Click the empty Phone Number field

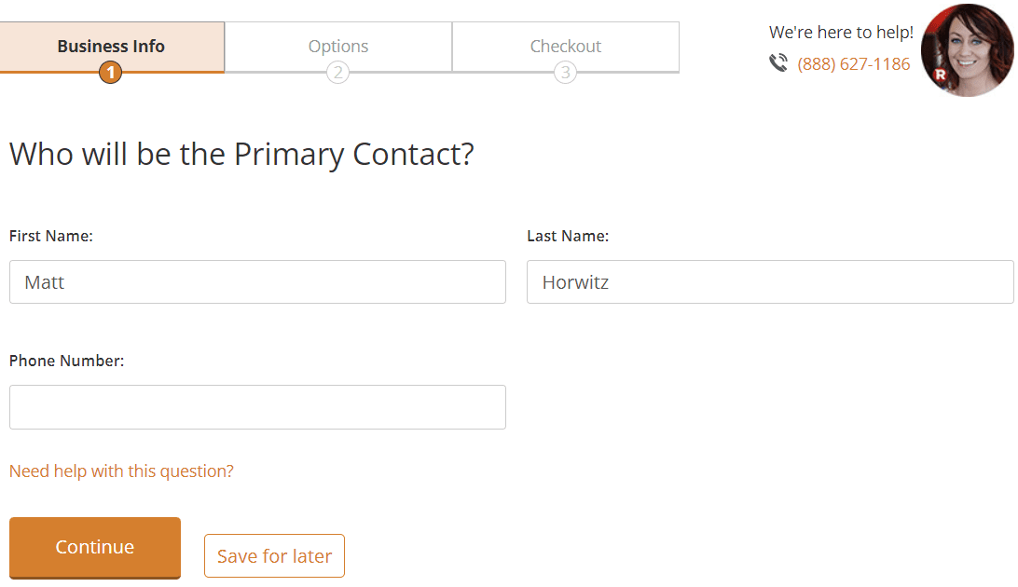tap(257, 407)
